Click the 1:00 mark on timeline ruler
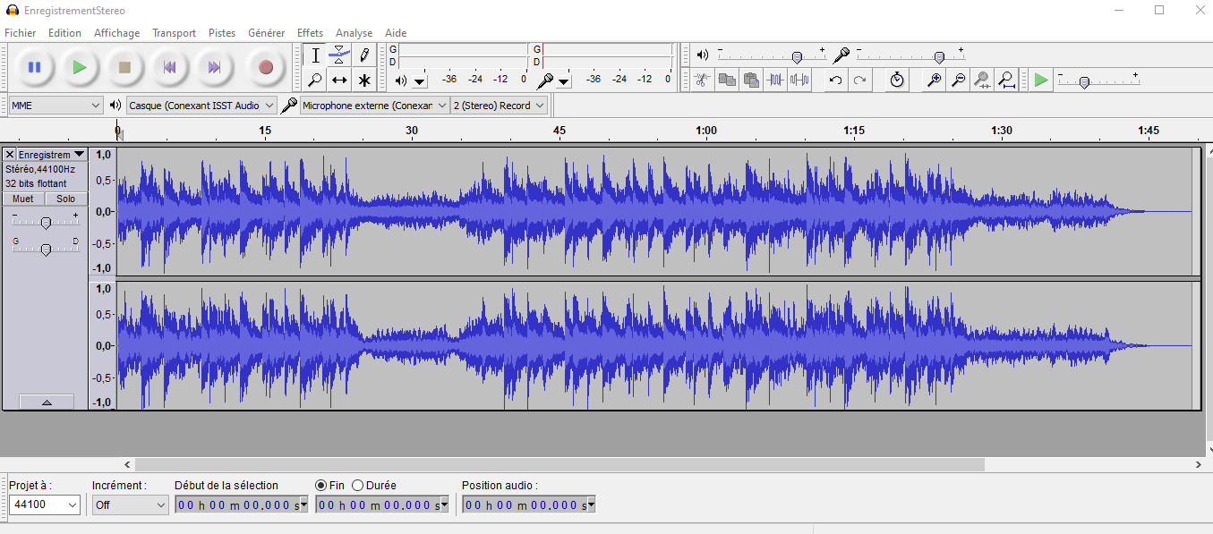Viewport: 1213px width, 534px height. point(706,131)
